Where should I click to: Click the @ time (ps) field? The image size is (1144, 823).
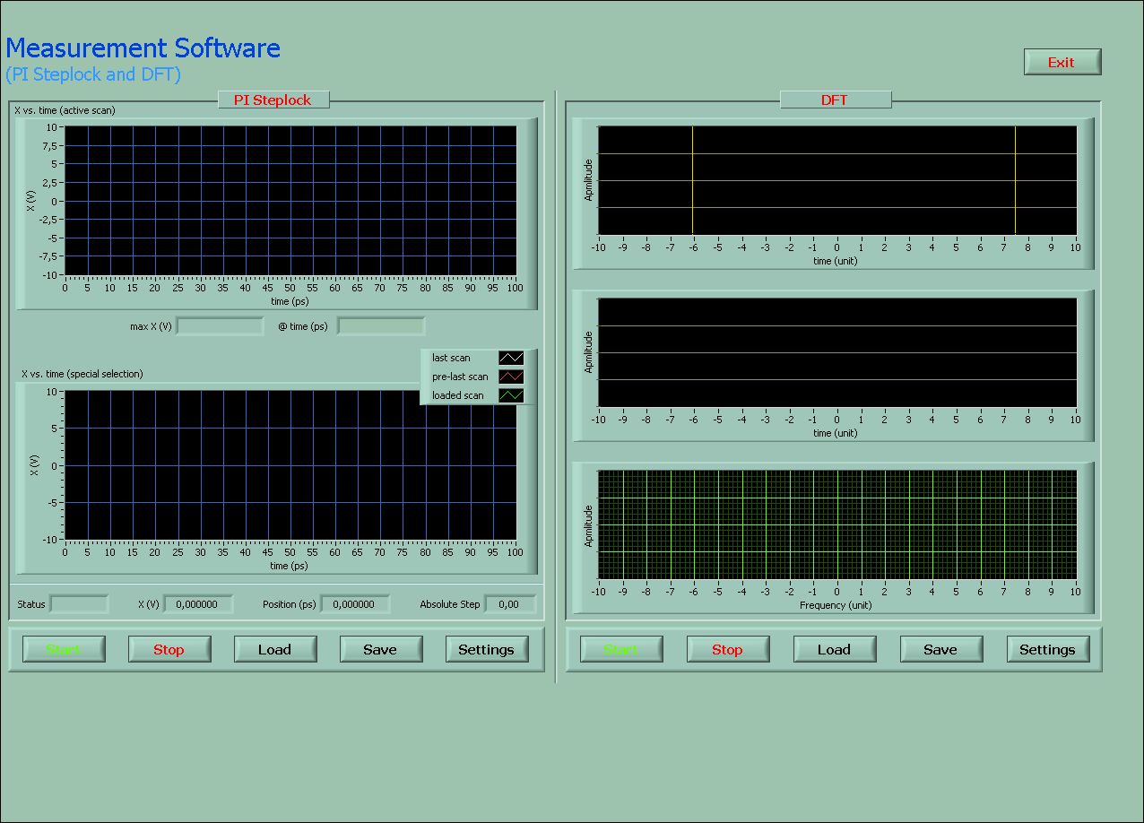tap(381, 326)
